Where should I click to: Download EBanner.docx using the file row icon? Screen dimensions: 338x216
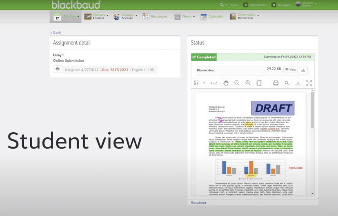(303, 70)
